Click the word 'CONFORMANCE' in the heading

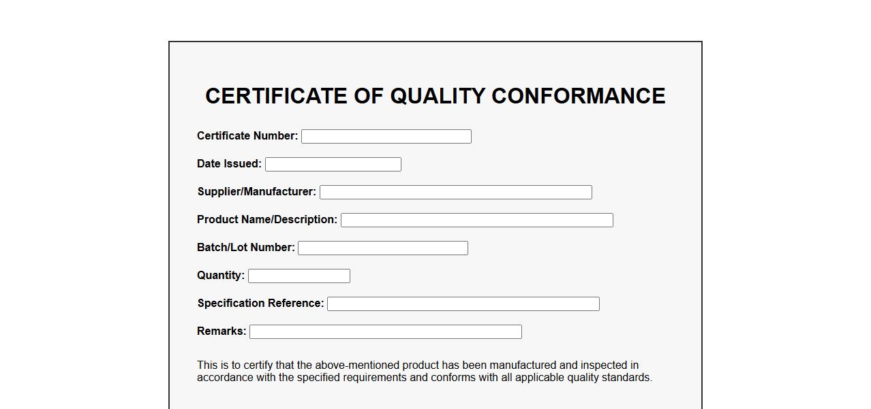click(578, 96)
